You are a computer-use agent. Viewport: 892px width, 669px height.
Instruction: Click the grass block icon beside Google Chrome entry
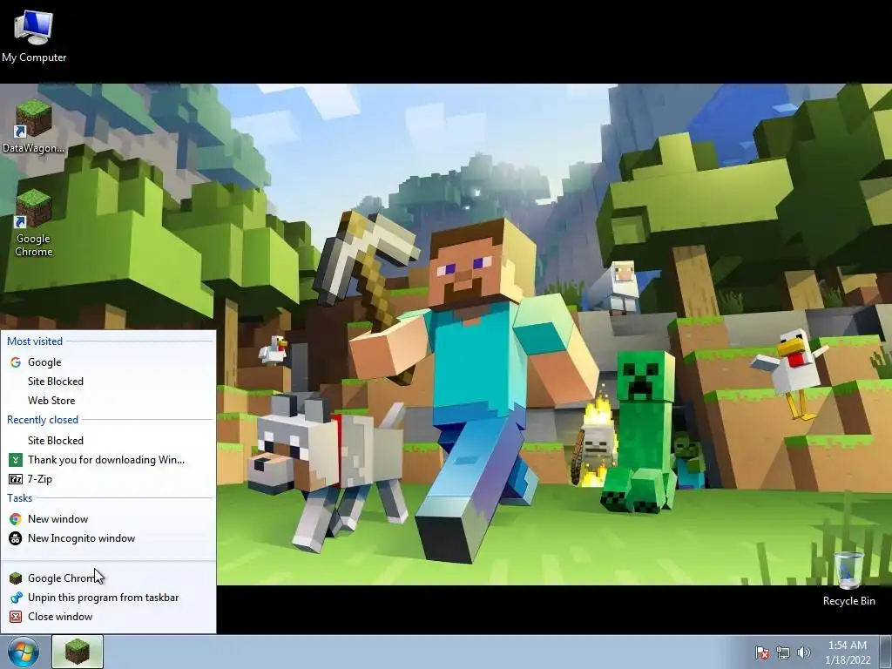click(16, 578)
